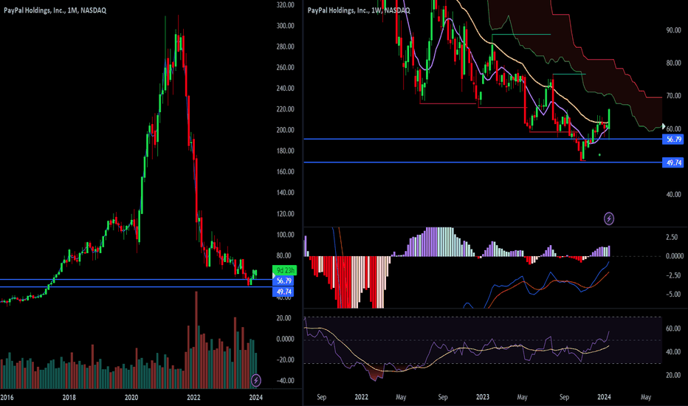
Task: Select the blue 56.79 horizontal line on the weekly chart
Action: click(x=483, y=139)
